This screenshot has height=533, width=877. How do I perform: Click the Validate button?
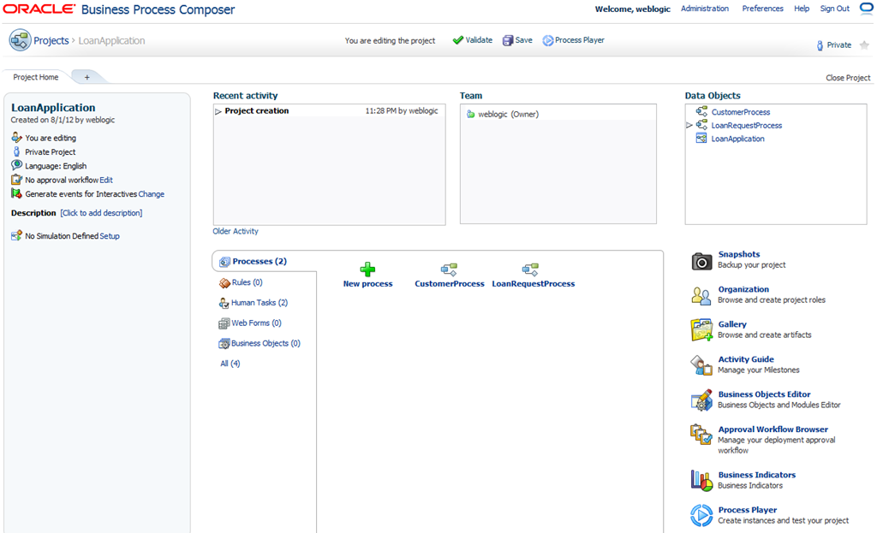click(473, 40)
